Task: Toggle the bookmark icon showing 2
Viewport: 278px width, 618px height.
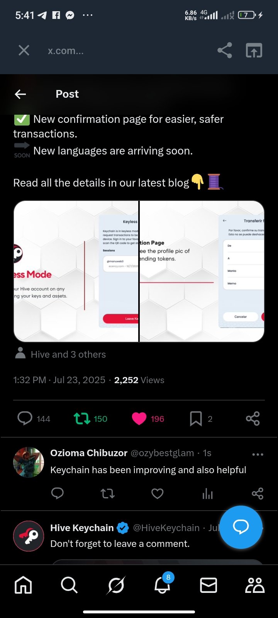Action: coord(201,419)
